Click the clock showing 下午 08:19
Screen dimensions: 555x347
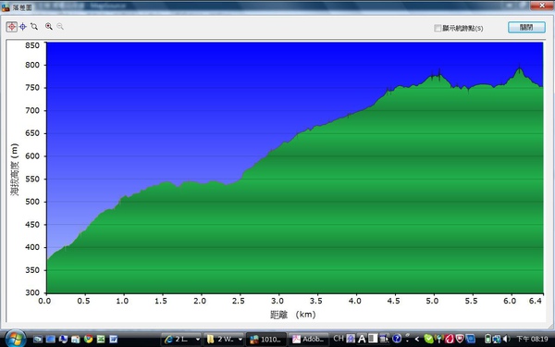(533, 339)
